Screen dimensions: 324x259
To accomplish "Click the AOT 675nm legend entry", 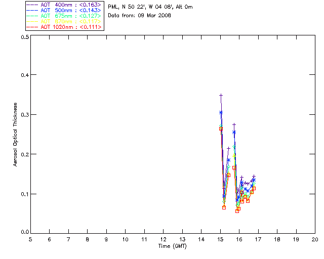I will pyautogui.click(x=64, y=16).
